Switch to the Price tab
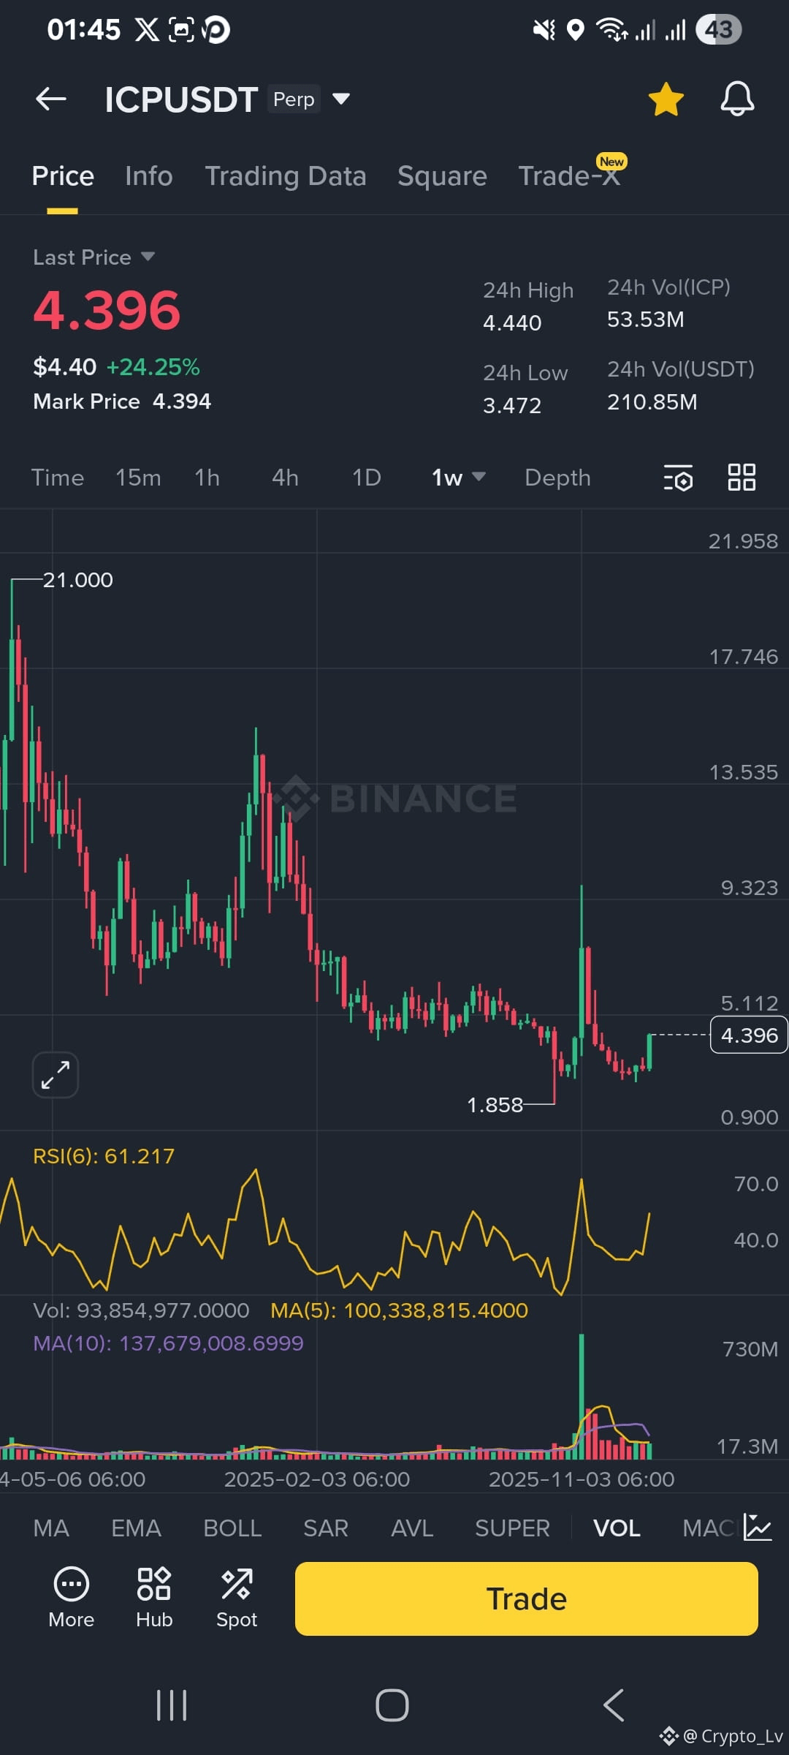The height and width of the screenshot is (1755, 789). pyautogui.click(x=63, y=176)
